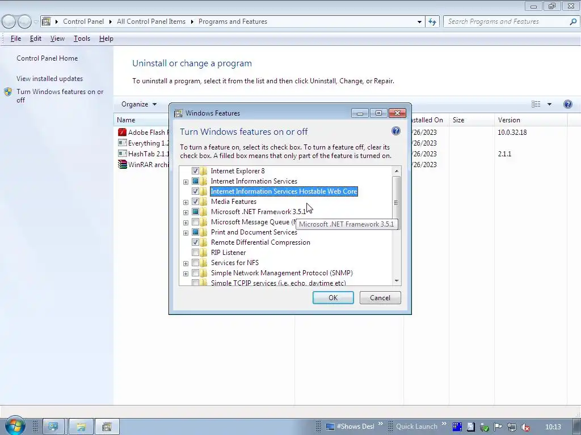This screenshot has width=581, height=435.
Task: Toggle Print and Document Services checkbox
Action: coord(195,232)
